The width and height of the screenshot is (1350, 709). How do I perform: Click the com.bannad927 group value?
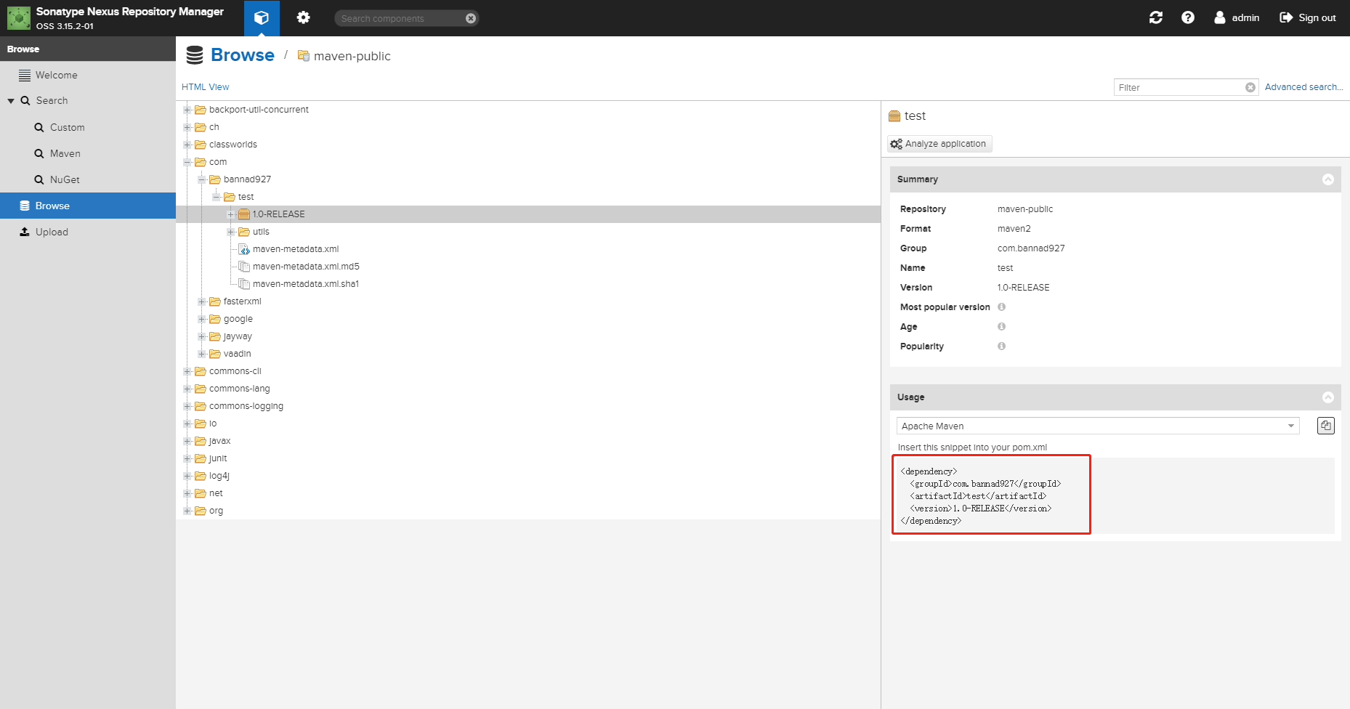point(1031,248)
